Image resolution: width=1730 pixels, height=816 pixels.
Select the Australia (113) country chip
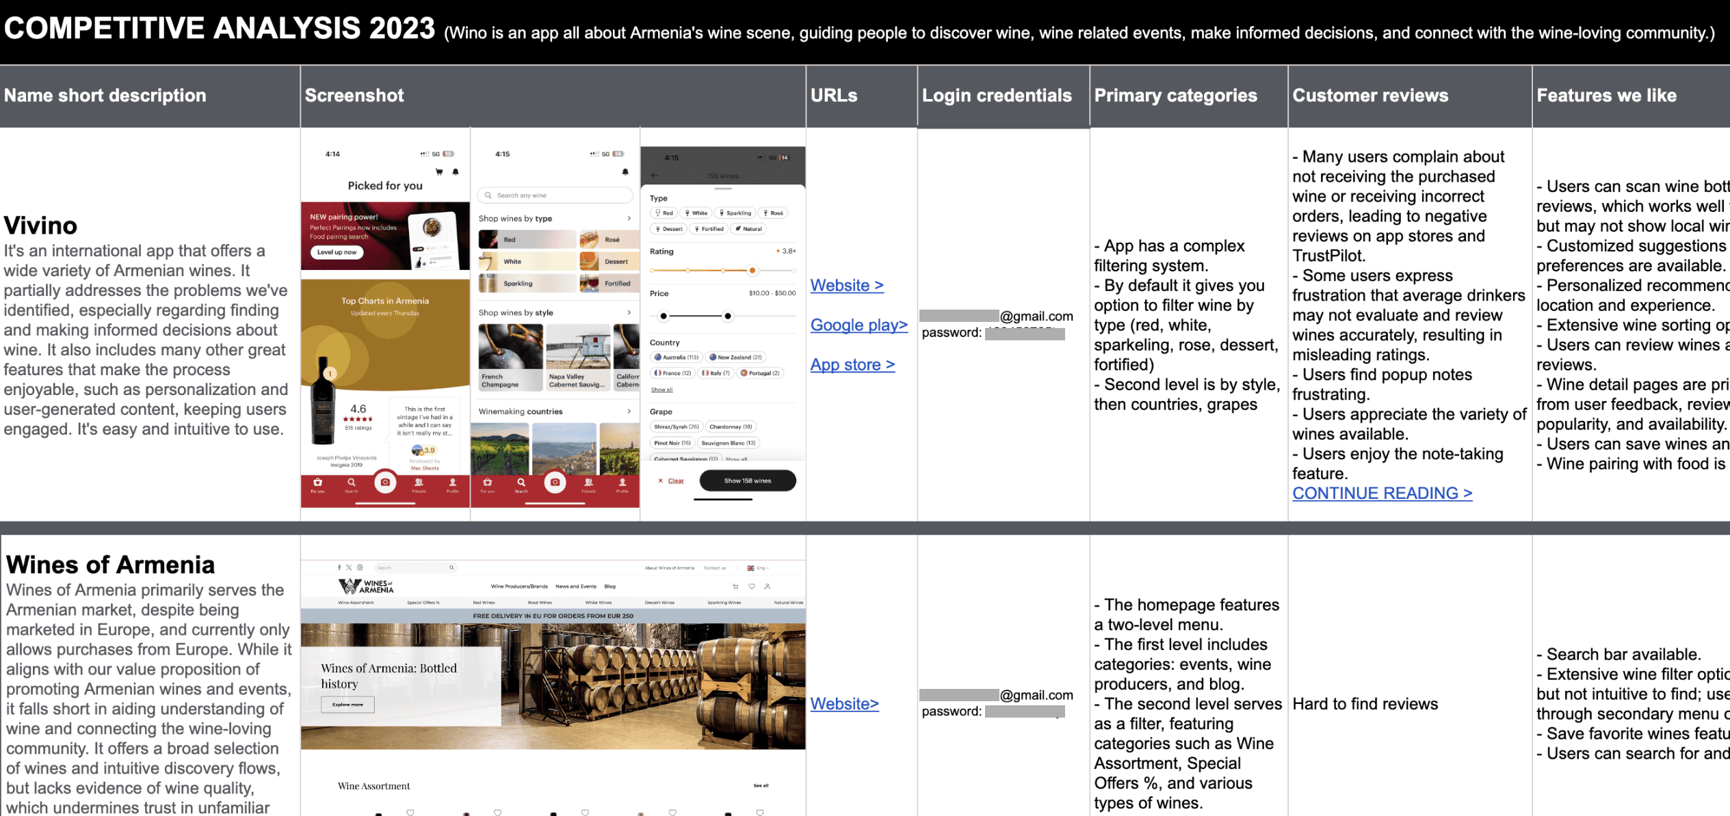click(677, 357)
